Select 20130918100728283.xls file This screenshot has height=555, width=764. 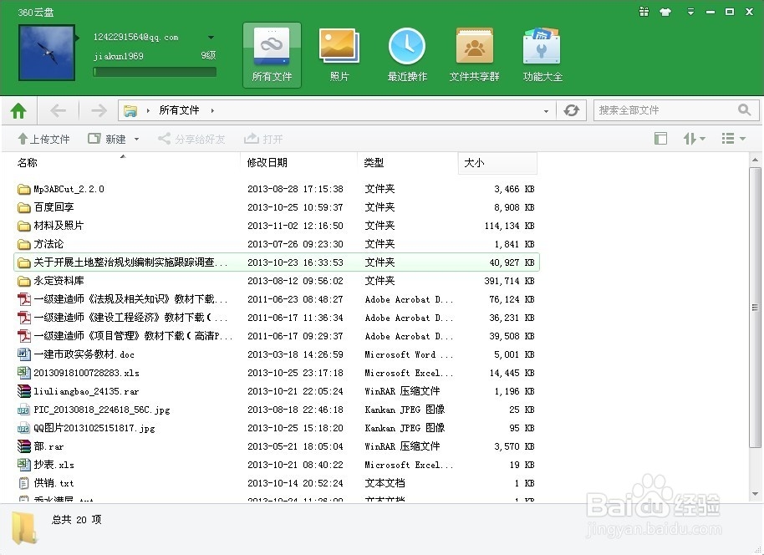pyautogui.click(x=277, y=373)
